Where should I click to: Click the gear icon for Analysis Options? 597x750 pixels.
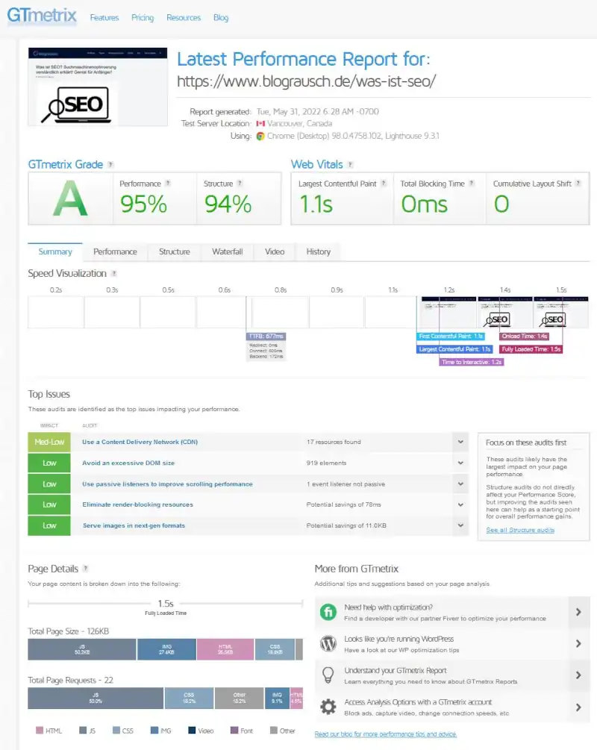328,707
